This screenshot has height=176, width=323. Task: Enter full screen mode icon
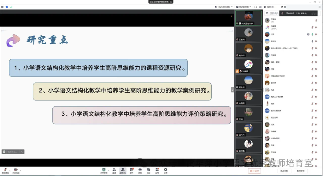(255, 7)
